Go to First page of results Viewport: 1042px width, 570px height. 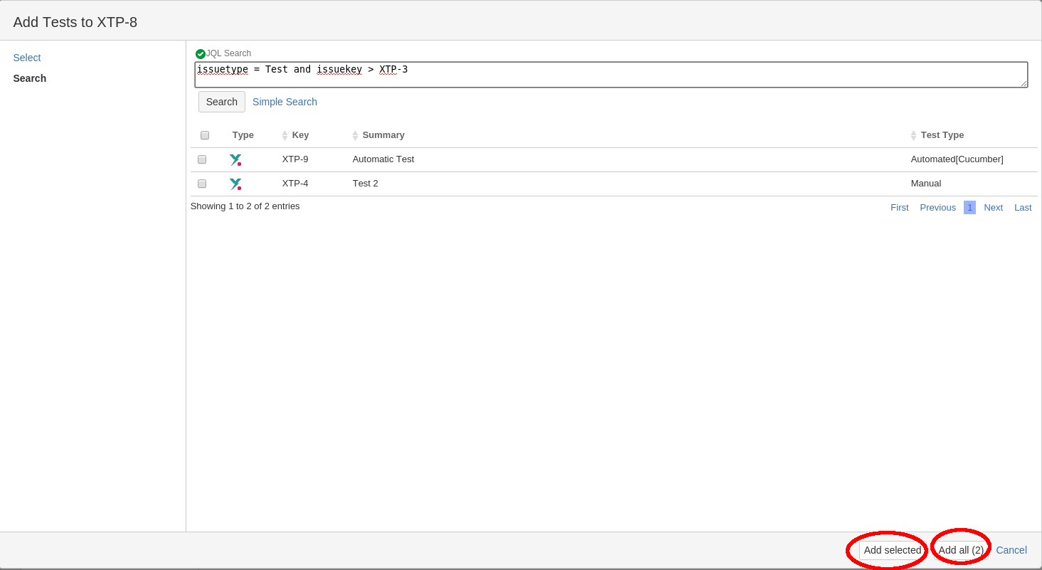900,207
